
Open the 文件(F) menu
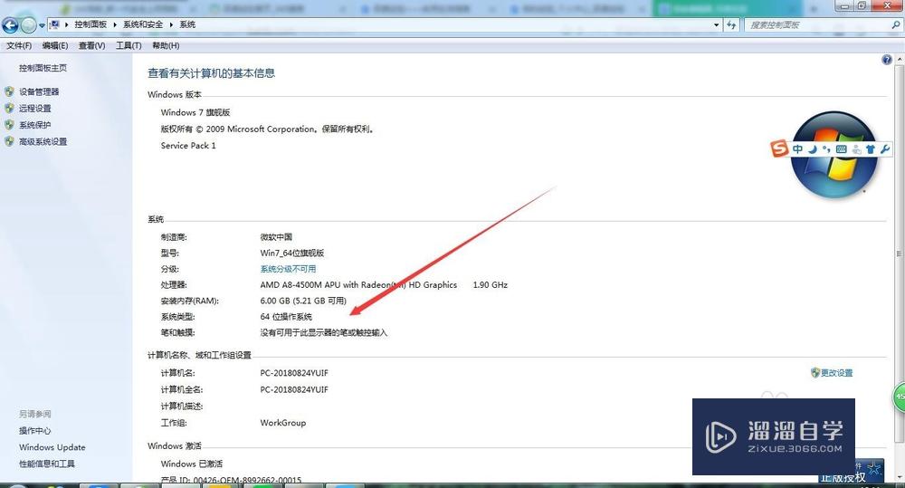[x=18, y=45]
